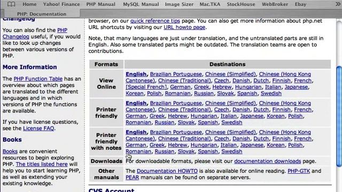342x192 pixels.
Task: View Online manual in Italian
Action: coord(273,87)
